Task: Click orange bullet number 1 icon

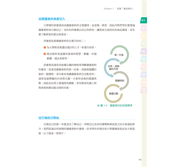Action: [45, 47]
